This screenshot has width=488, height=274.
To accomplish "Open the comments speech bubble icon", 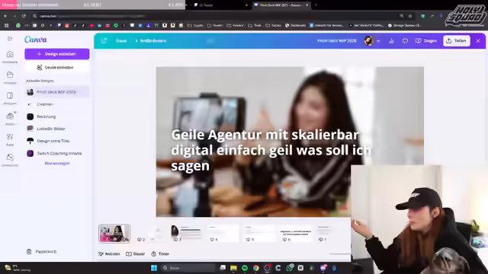I will pyautogui.click(x=405, y=40).
